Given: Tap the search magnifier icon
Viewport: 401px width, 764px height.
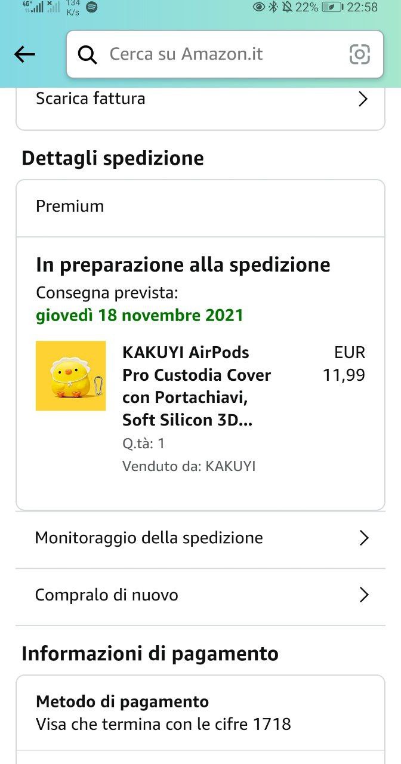Looking at the screenshot, I should coord(88,54).
